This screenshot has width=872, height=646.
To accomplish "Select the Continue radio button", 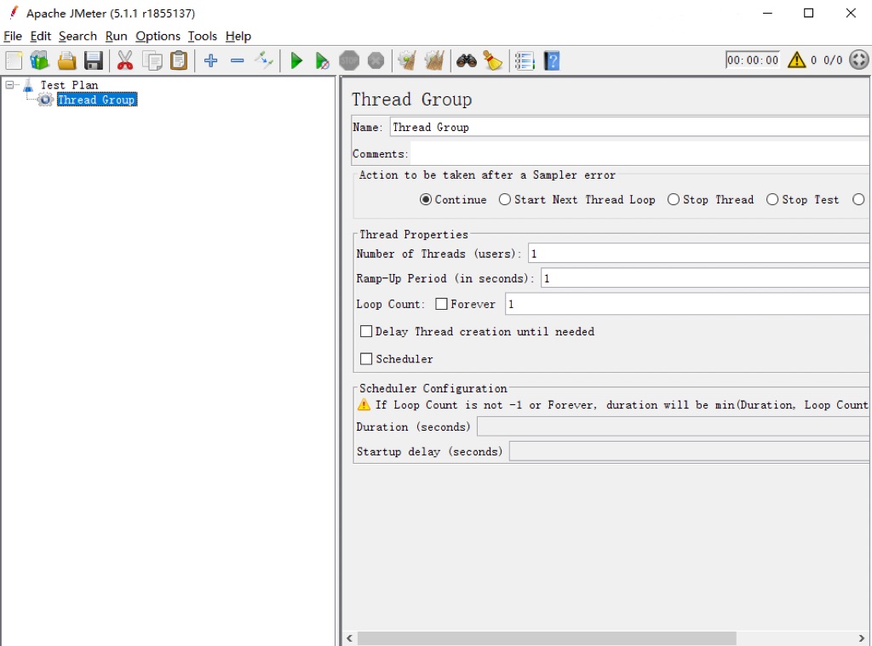I will 426,199.
